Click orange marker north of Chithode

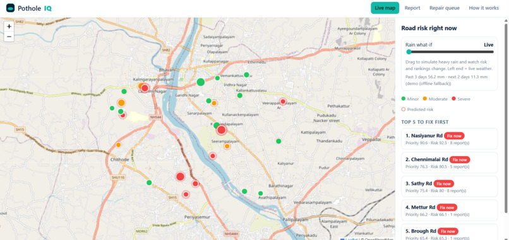(118, 145)
